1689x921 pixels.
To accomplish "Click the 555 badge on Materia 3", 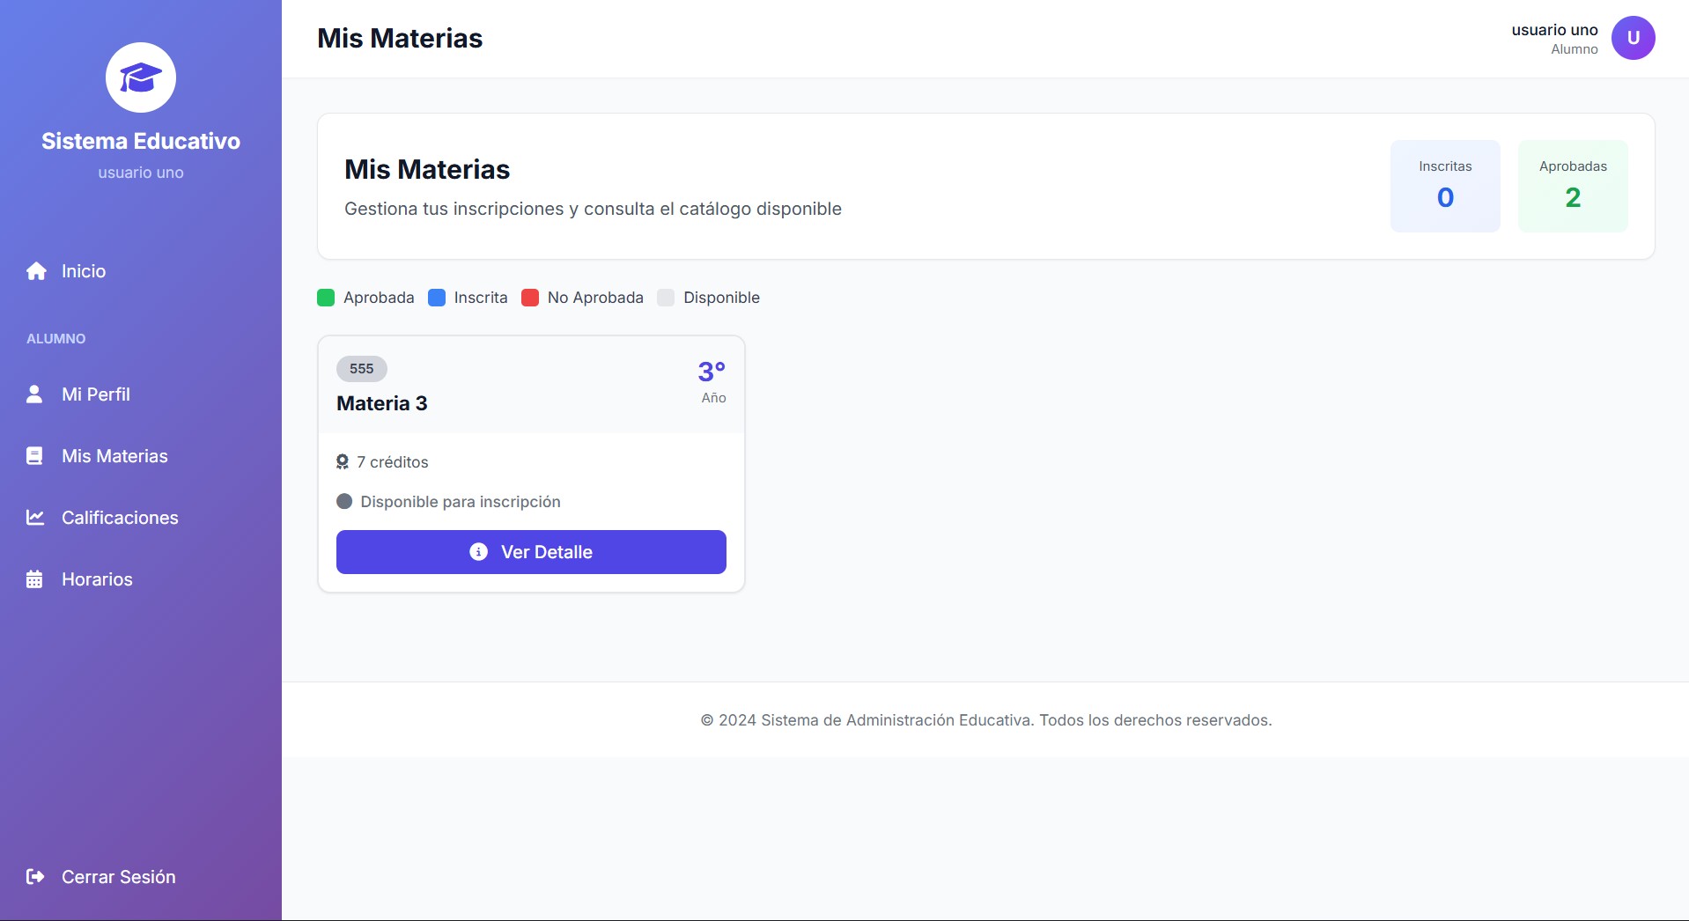I will tap(360, 369).
